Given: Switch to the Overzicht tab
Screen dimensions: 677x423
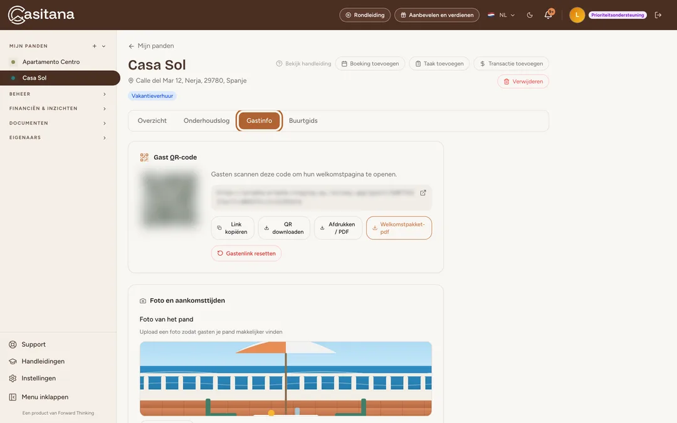Looking at the screenshot, I should (x=152, y=121).
